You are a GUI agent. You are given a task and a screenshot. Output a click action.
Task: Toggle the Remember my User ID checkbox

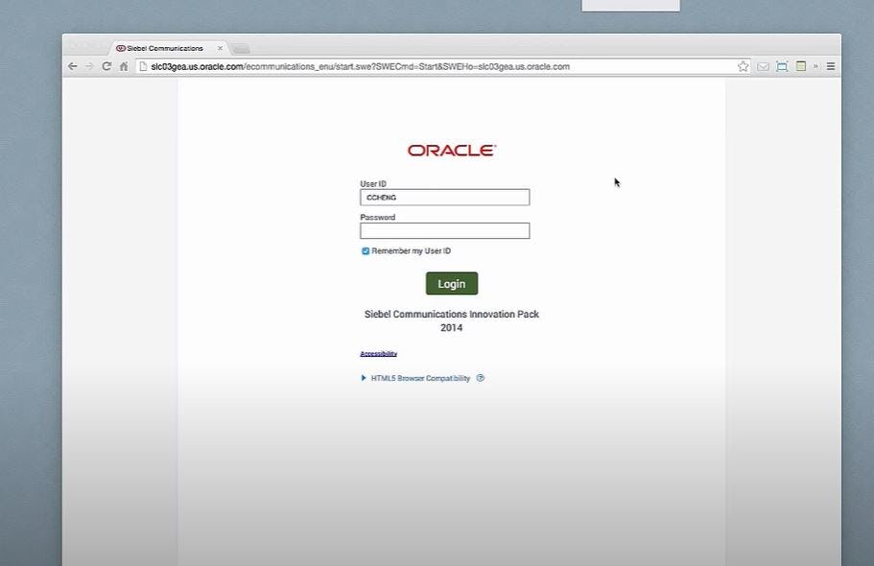pyautogui.click(x=366, y=251)
